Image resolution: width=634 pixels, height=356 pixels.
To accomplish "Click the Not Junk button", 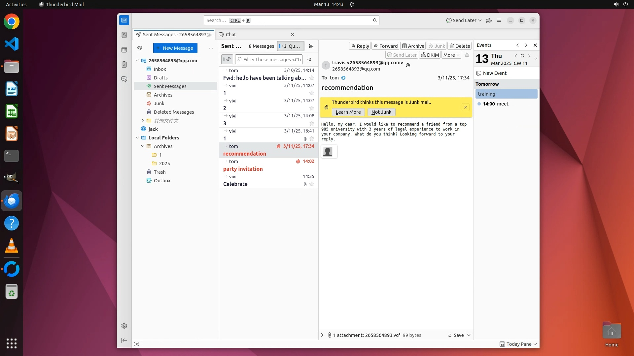I will point(381,112).
